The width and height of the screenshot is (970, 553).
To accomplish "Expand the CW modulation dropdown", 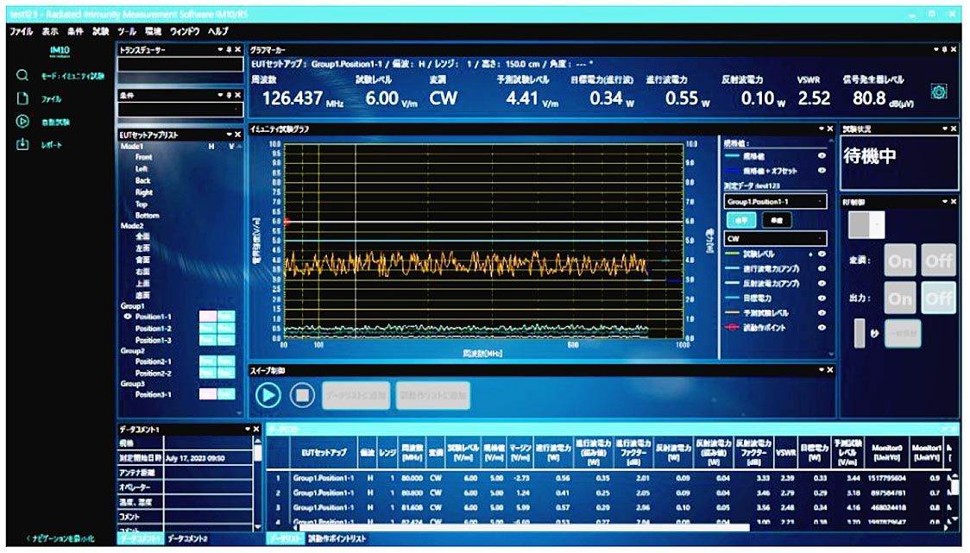I will (774, 238).
